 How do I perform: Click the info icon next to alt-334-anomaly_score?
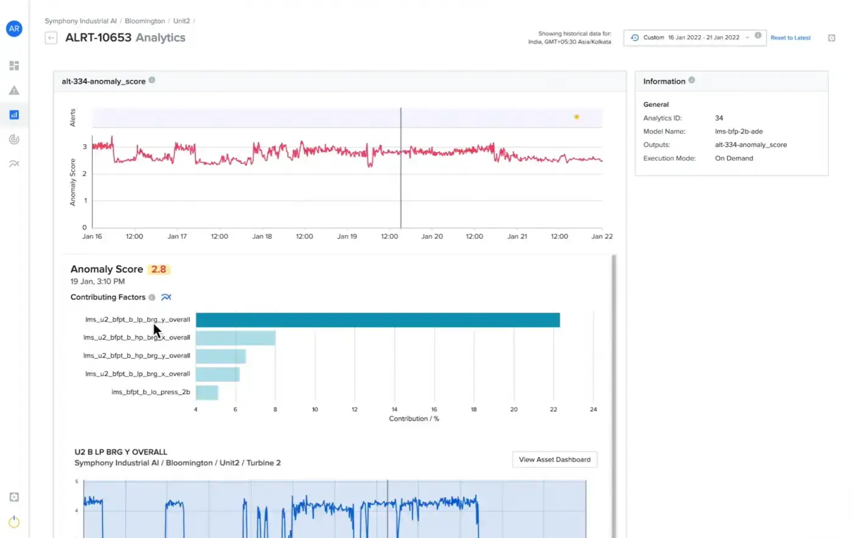click(x=152, y=80)
